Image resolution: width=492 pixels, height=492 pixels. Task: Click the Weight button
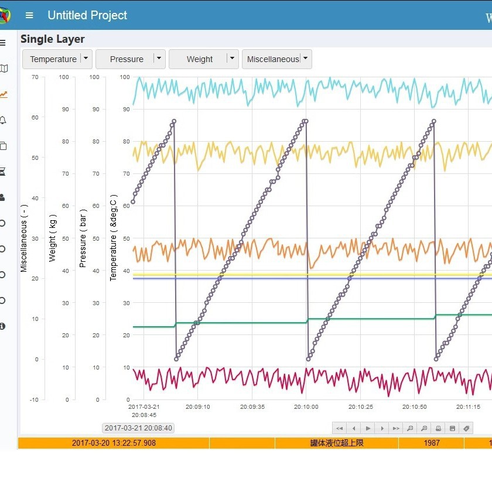(200, 59)
